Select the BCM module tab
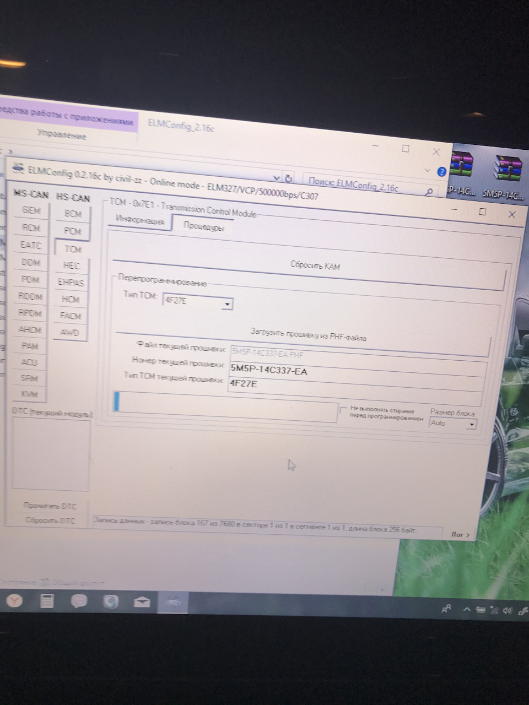The image size is (529, 705). pyautogui.click(x=72, y=214)
